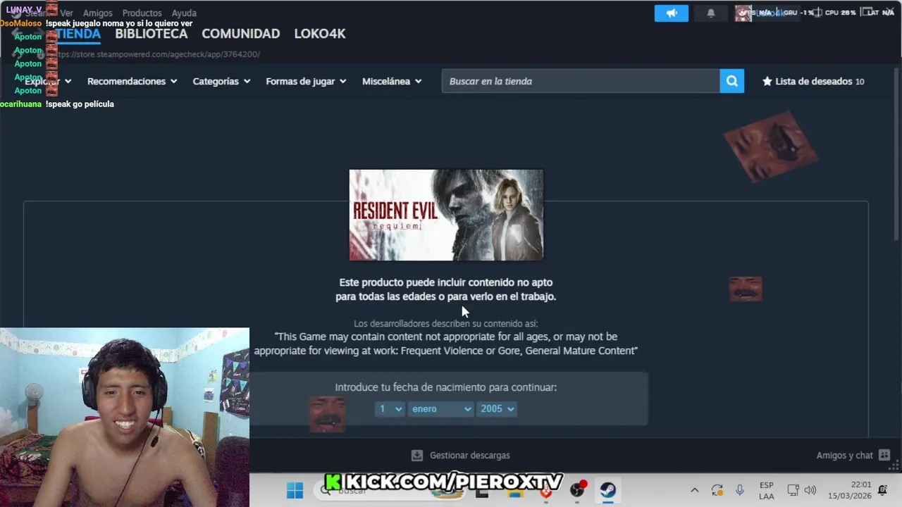Click the store search magnifier button
Viewport: 902px width, 507px height.
[732, 81]
